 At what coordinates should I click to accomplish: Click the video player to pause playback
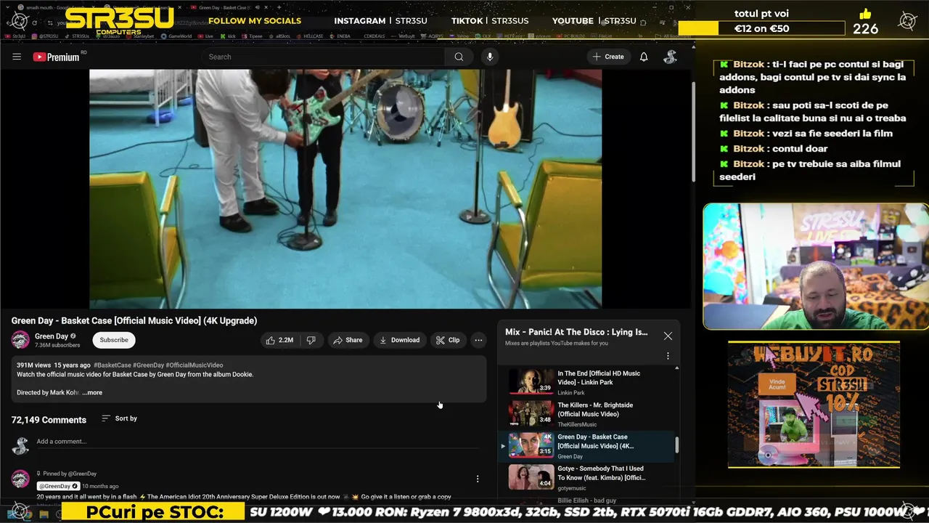[345, 189]
